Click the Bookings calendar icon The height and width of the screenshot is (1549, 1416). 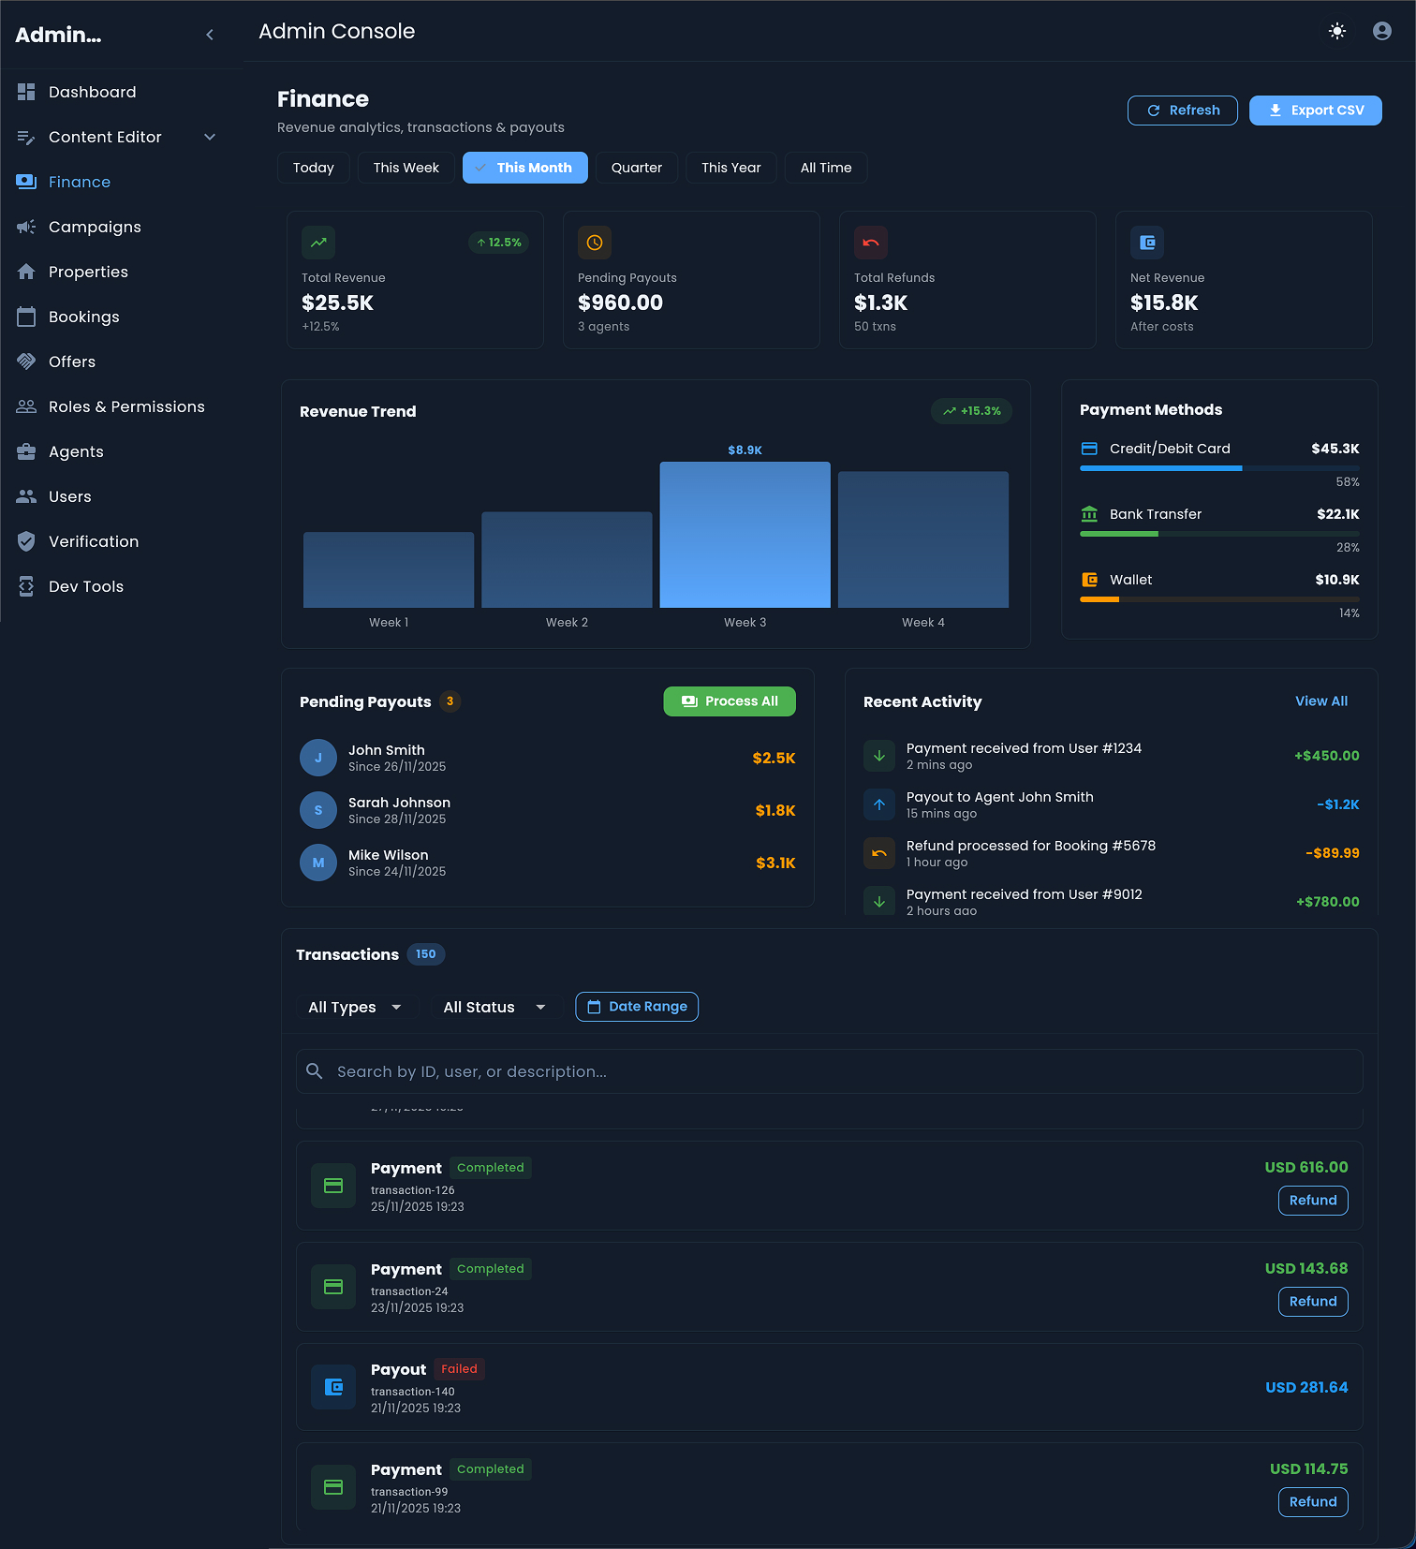coord(26,317)
